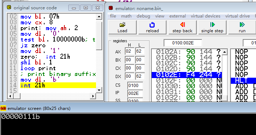
Task: Click DX low byte field showing 62
Action: tap(140, 76)
